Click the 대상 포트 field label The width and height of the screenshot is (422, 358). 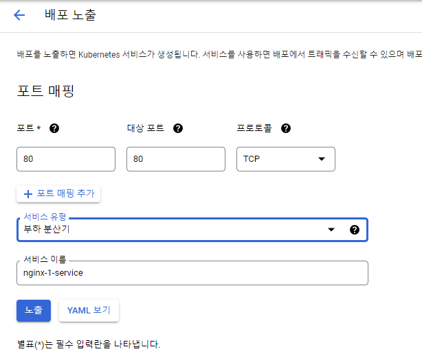tap(146, 128)
